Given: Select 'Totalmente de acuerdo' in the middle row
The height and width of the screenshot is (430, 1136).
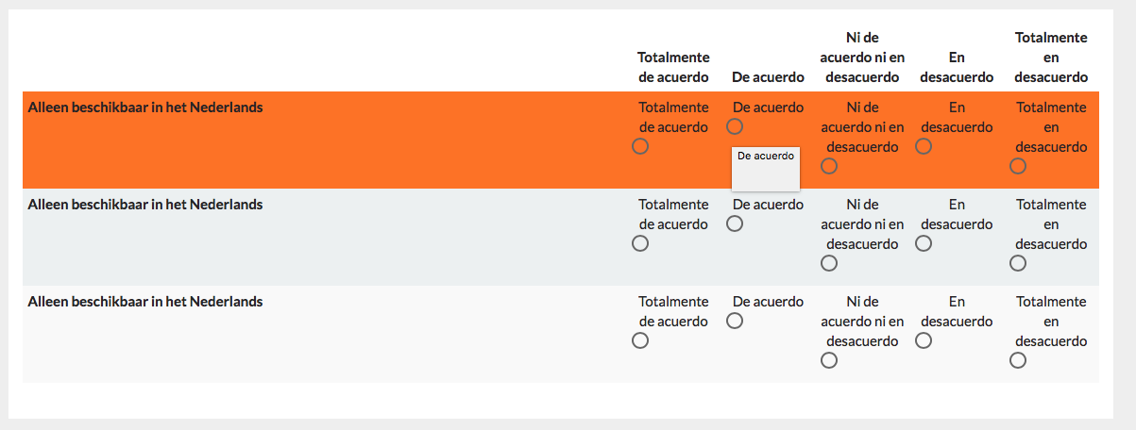Looking at the screenshot, I should 640,243.
